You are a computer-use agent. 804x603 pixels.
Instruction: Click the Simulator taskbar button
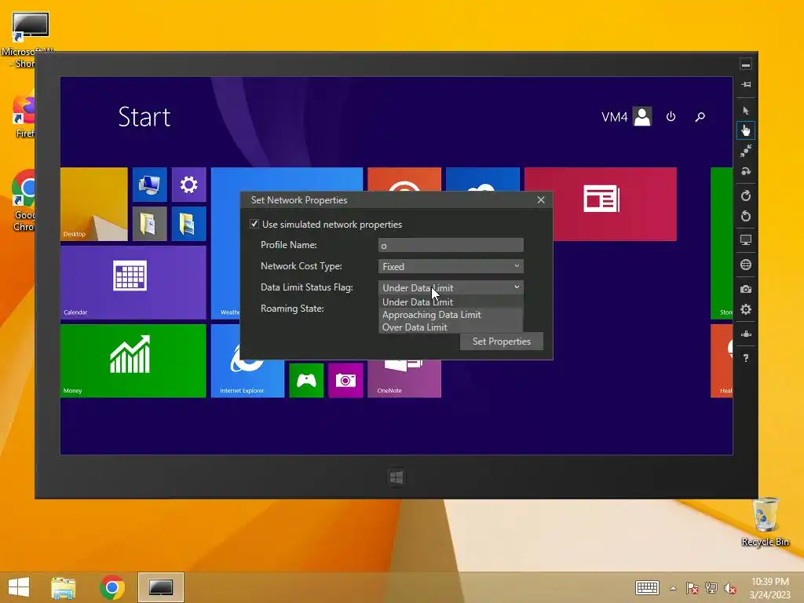pyautogui.click(x=161, y=587)
